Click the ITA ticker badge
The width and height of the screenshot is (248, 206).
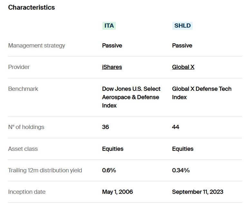109,26
